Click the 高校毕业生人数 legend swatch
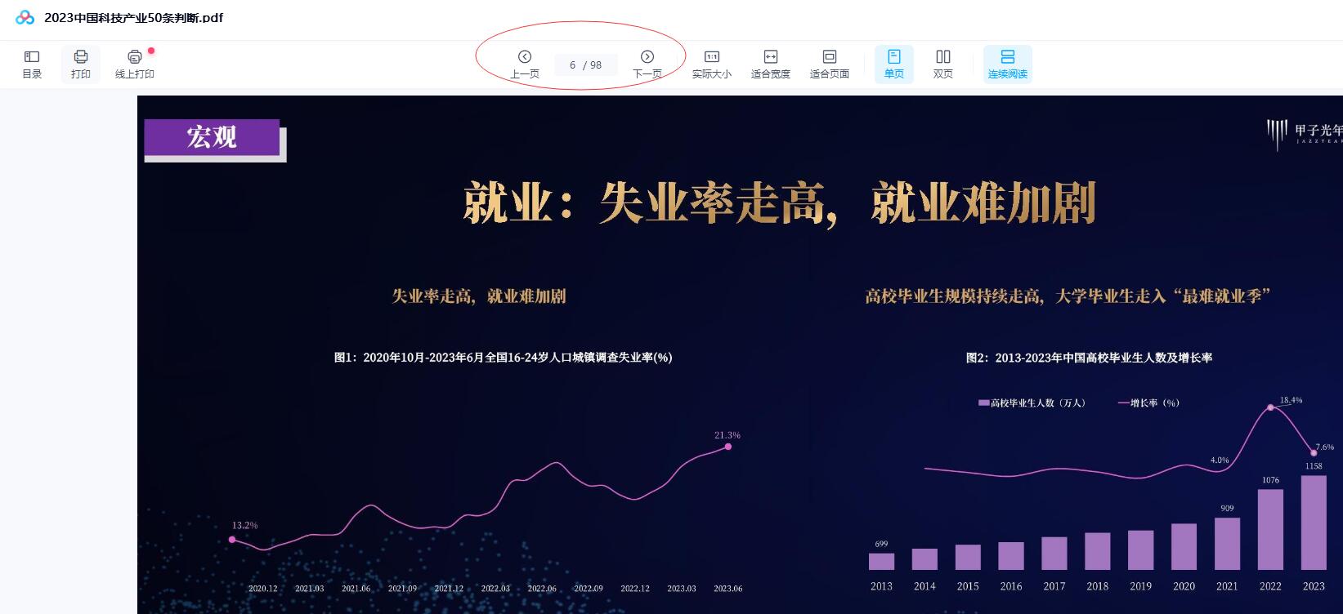 pos(983,403)
